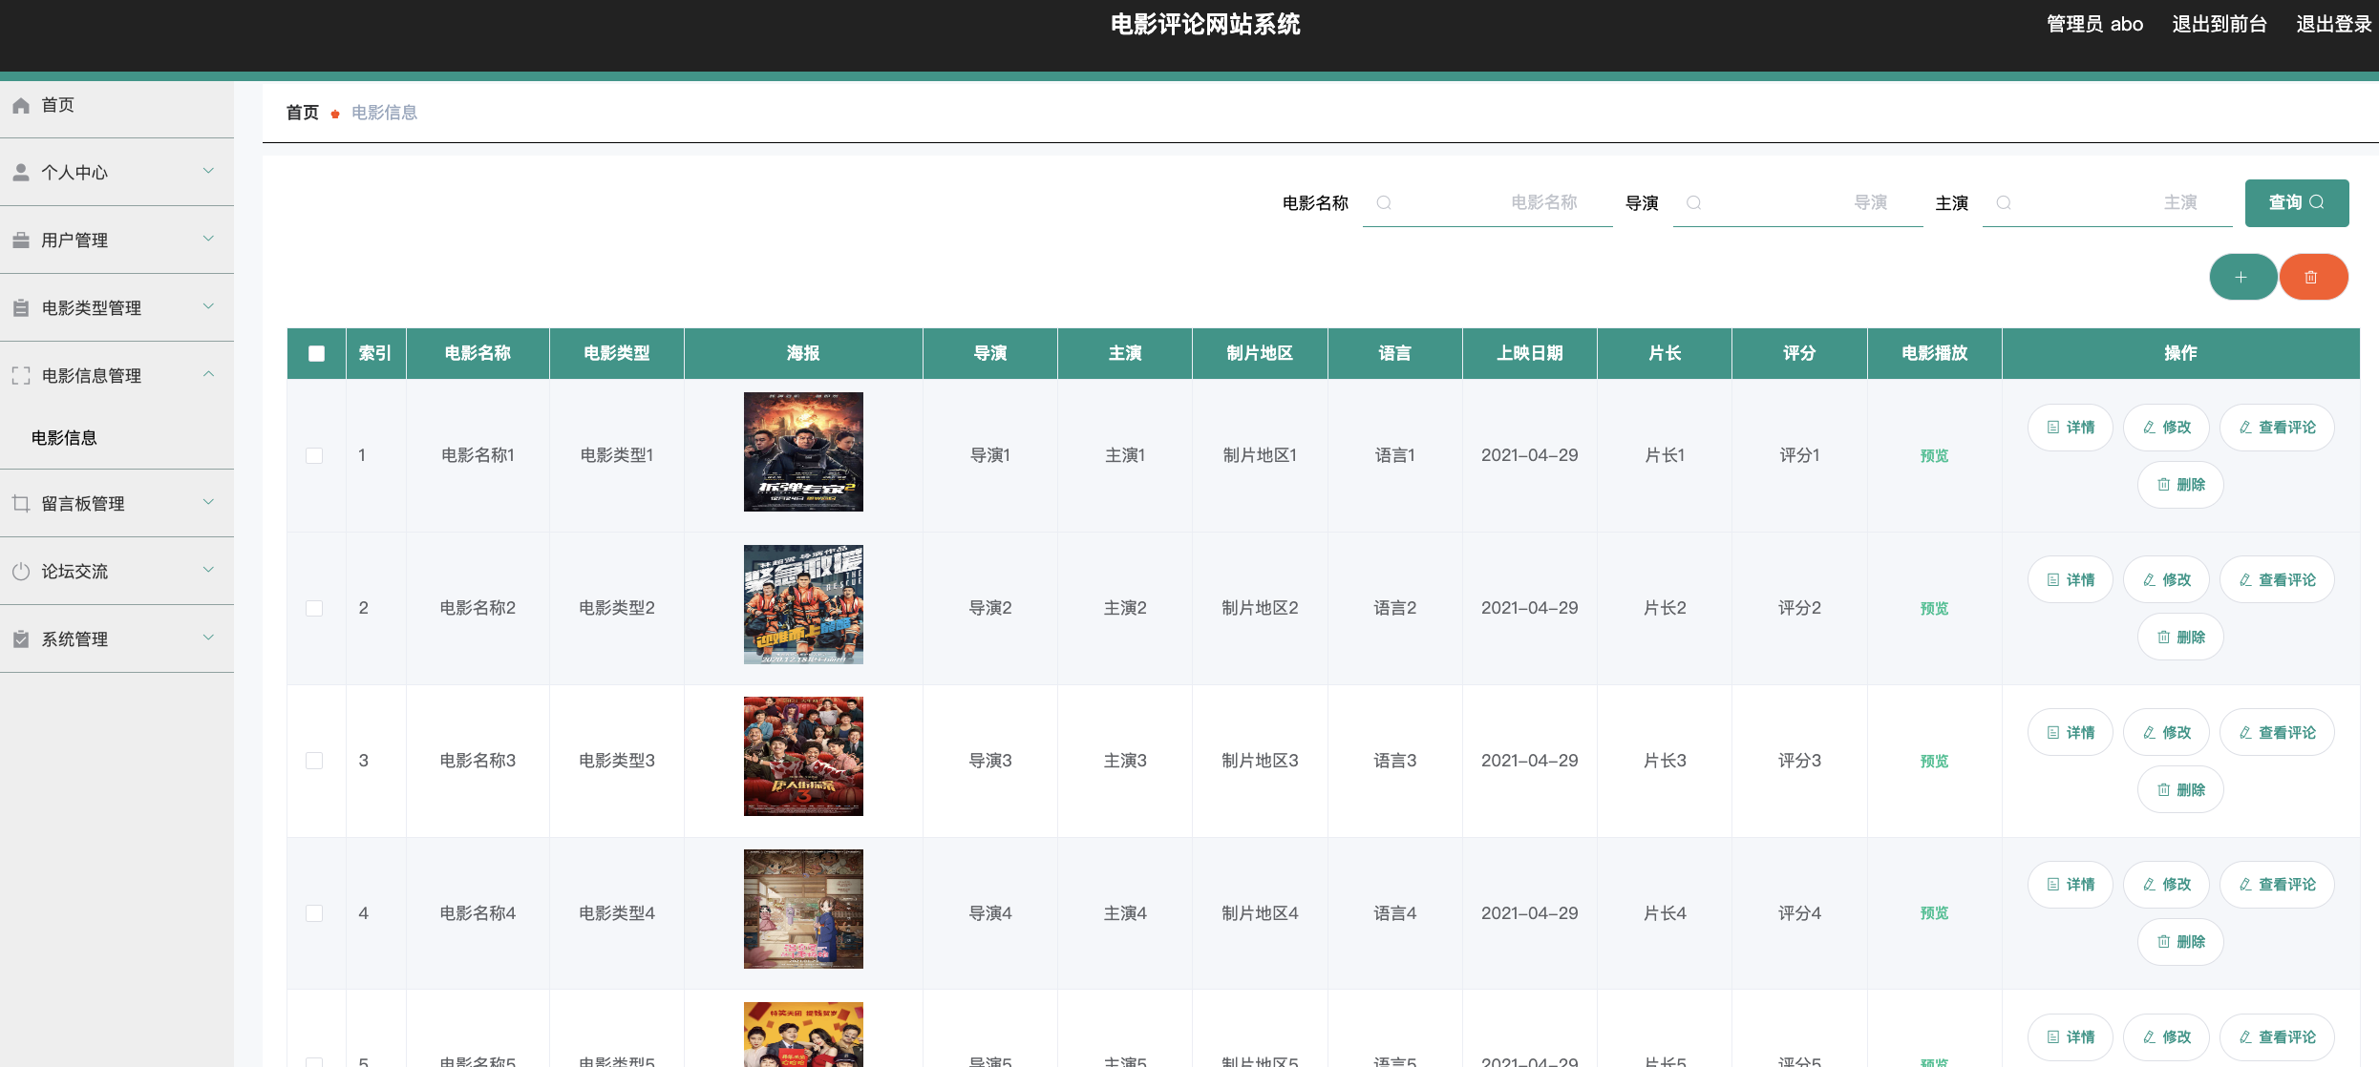Collapse the 电影信息管理 menu chevron
The height and width of the screenshot is (1067, 2379).
pyautogui.click(x=208, y=375)
